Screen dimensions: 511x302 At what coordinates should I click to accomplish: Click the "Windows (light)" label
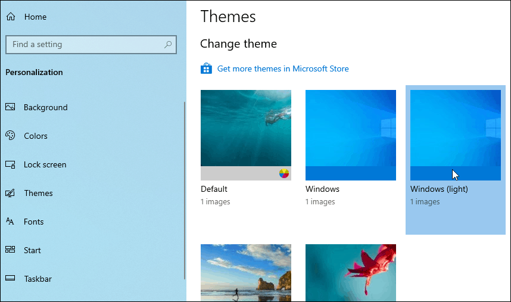coord(439,189)
